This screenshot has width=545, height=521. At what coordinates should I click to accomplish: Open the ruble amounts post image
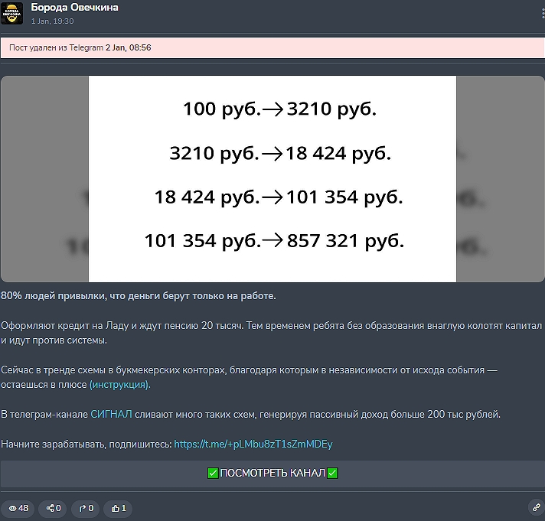point(272,178)
